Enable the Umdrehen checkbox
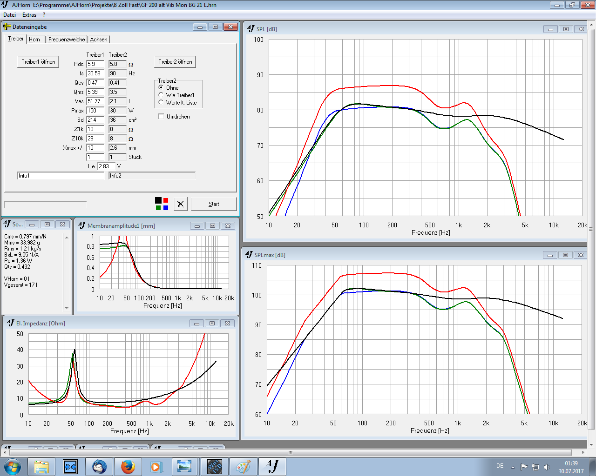The height and width of the screenshot is (476, 596). (x=162, y=116)
